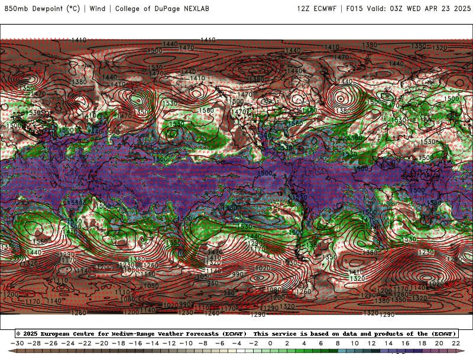Viewport: 473px width, 354px height.
Task: Select the positive 20 legend value
Action: pyautogui.click(x=439, y=343)
